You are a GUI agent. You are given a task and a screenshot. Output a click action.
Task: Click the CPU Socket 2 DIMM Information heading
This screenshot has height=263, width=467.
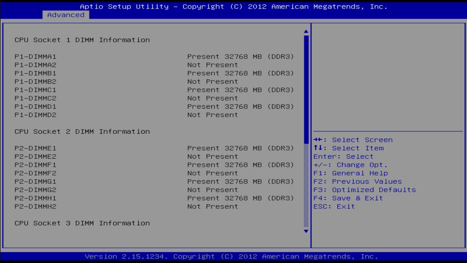pyautogui.click(x=82, y=131)
